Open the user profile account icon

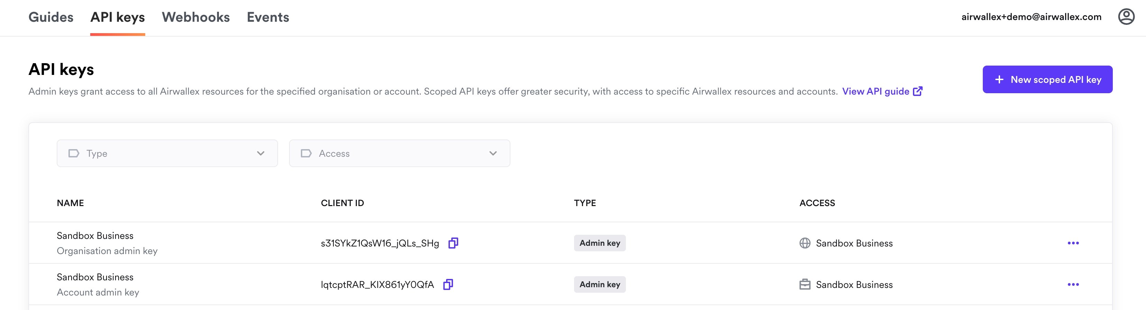pos(1127,17)
